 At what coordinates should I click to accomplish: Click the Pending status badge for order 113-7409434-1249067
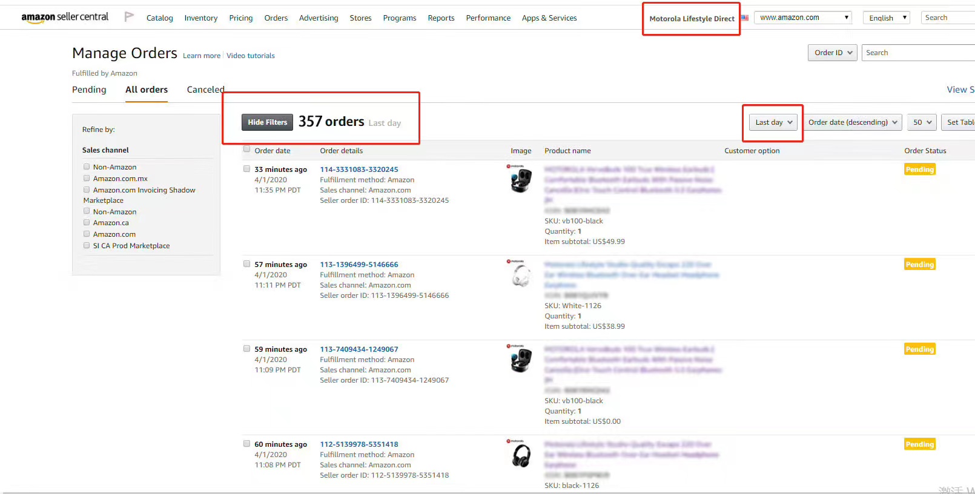pyautogui.click(x=920, y=349)
